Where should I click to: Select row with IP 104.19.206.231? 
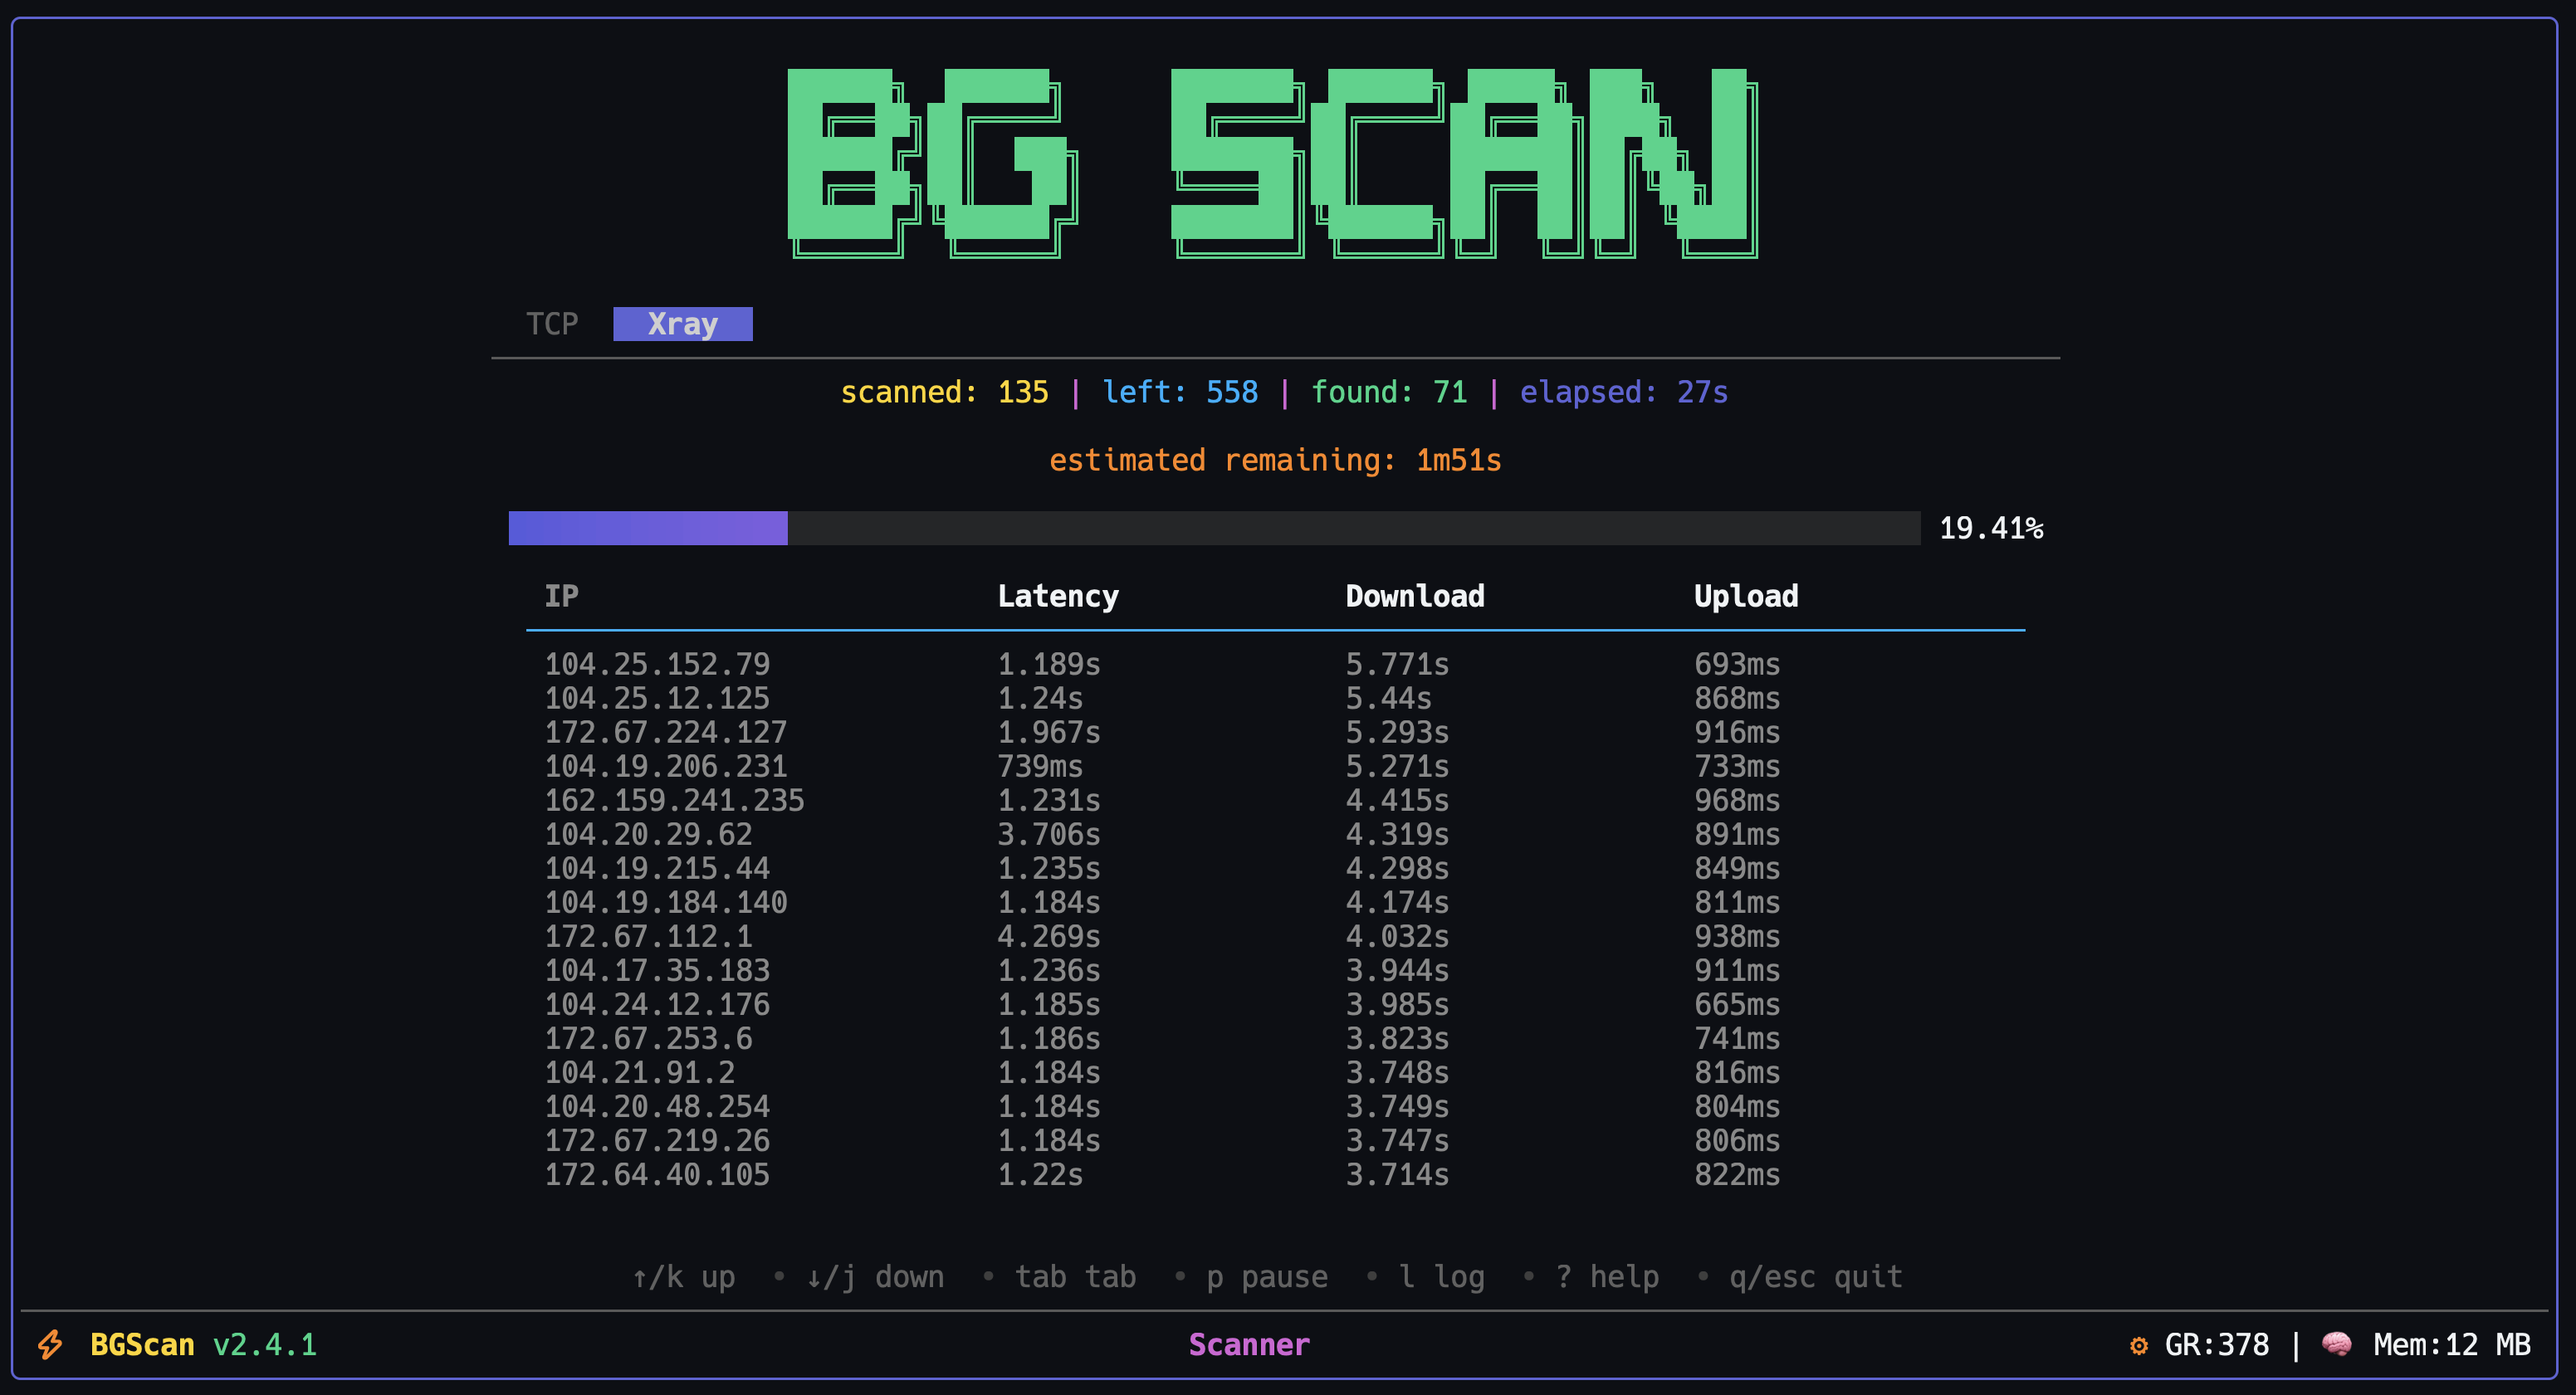pos(1275,765)
